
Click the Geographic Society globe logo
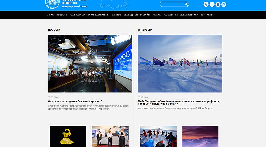pyautogui.click(x=53, y=4)
